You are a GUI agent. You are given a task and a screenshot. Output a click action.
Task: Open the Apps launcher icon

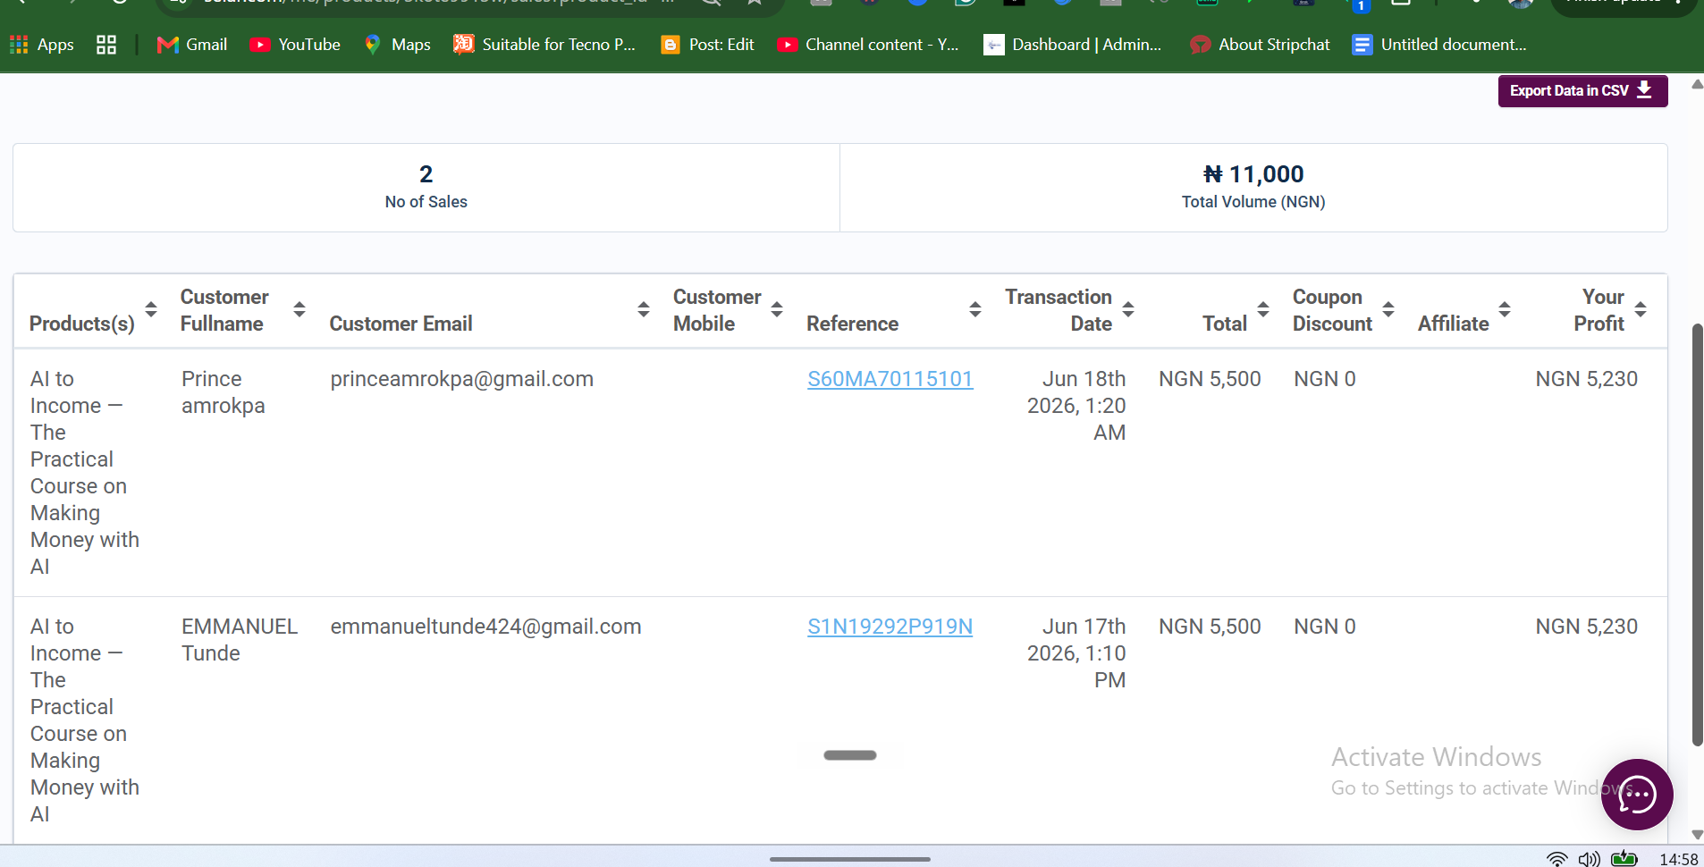(x=41, y=45)
